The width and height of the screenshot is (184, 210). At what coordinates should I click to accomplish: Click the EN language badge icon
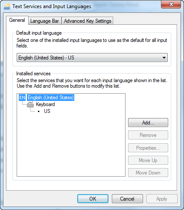pyautogui.click(x=22, y=98)
